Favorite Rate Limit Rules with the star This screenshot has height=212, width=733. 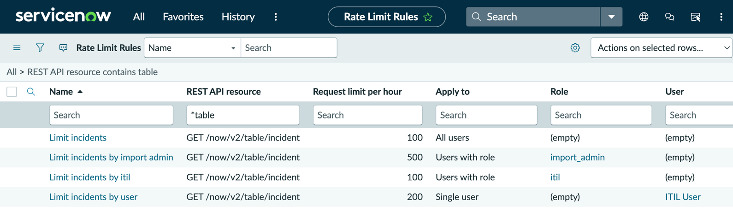tap(428, 18)
